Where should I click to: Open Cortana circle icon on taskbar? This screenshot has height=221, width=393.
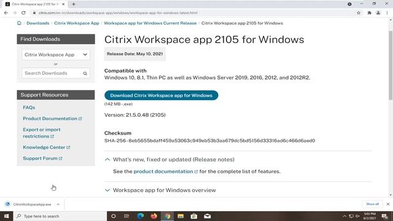point(113,216)
